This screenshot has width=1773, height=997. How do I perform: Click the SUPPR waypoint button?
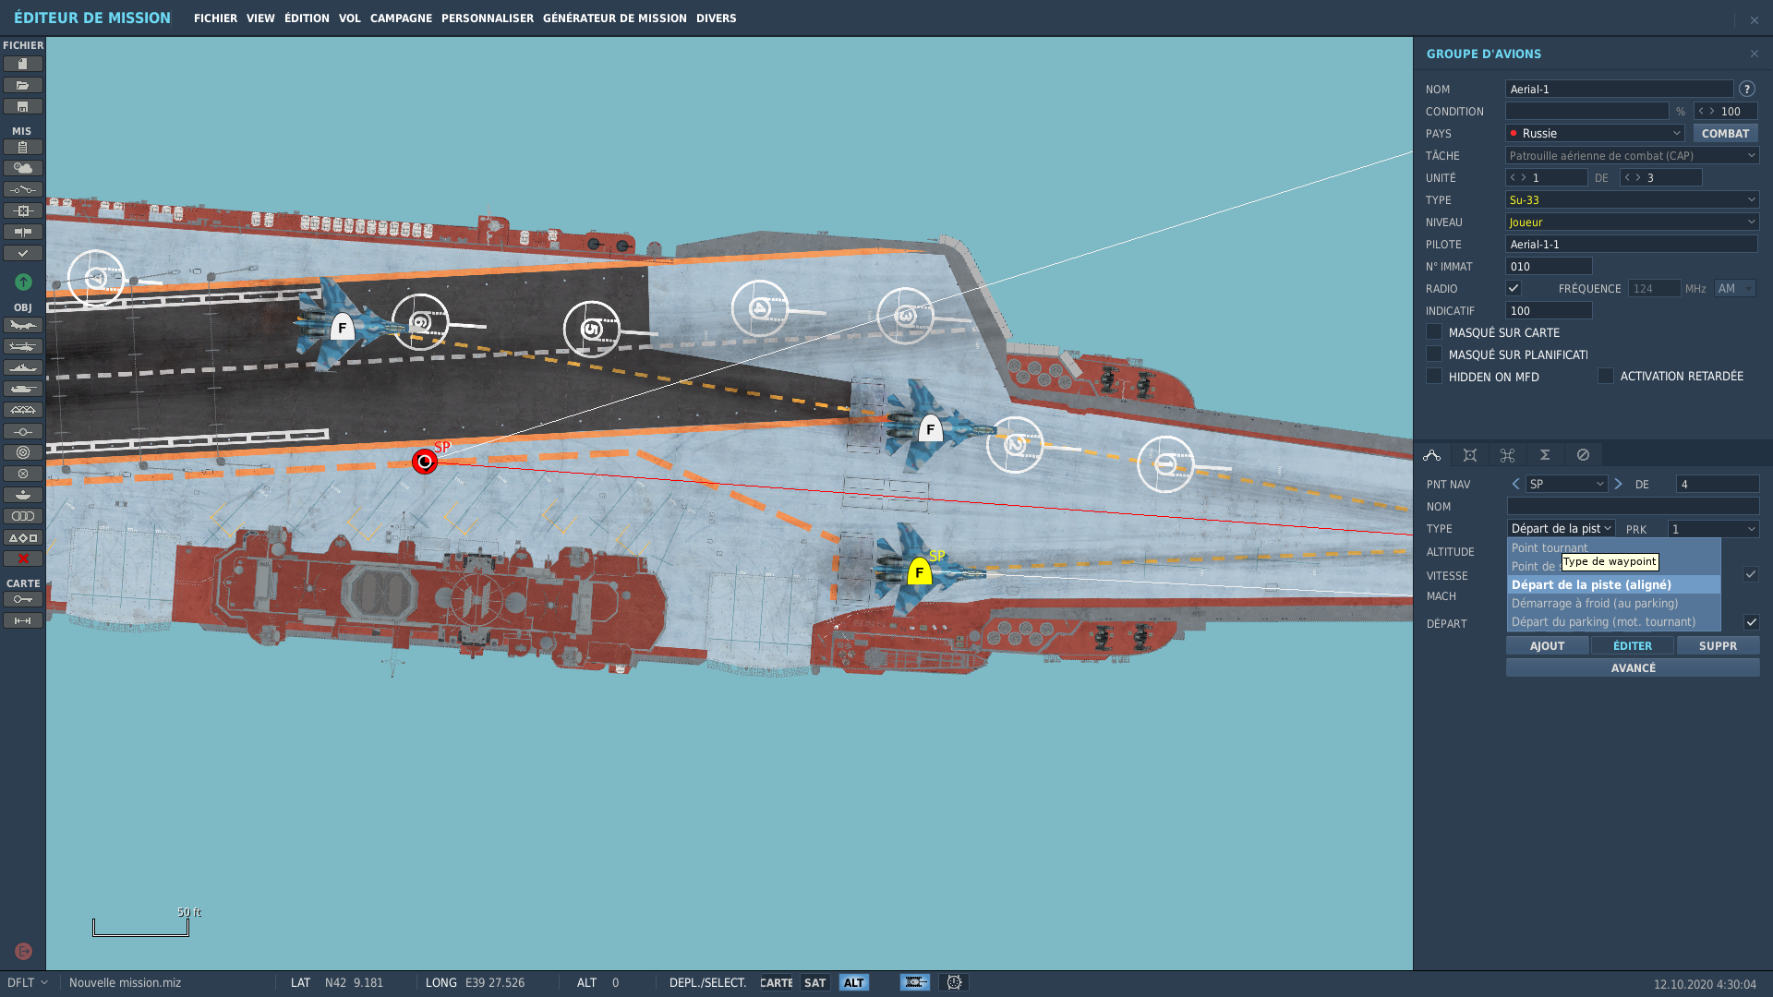click(x=1718, y=645)
